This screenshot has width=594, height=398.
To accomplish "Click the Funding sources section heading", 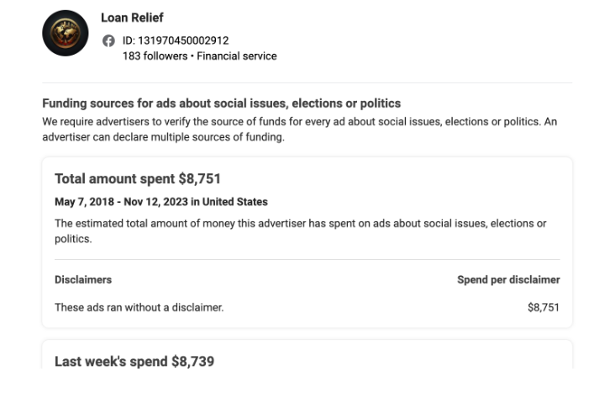I will 221,103.
